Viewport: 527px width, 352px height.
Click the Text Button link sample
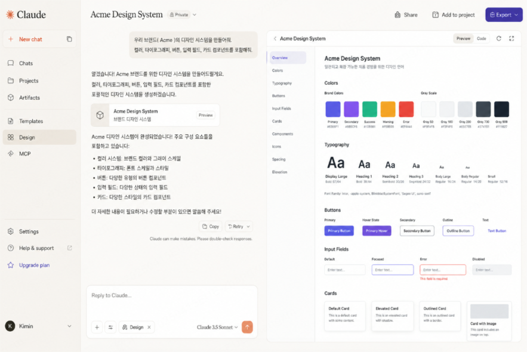point(497,231)
